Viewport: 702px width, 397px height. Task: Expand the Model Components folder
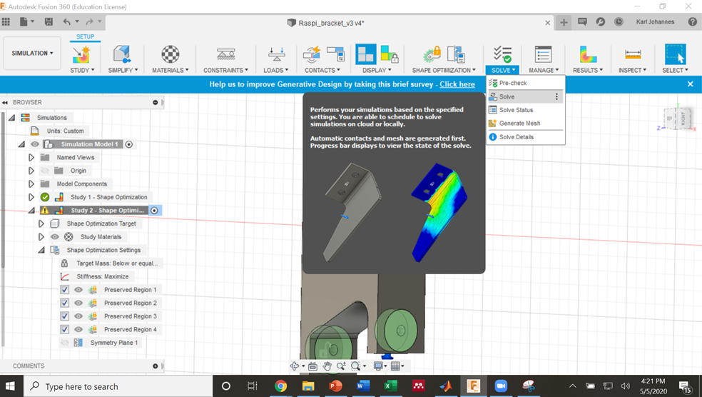(31, 184)
